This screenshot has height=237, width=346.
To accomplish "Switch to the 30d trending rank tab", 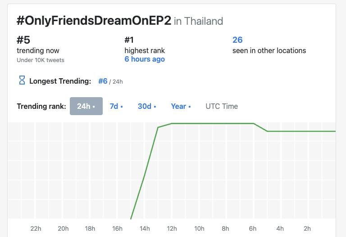I will tap(147, 106).
